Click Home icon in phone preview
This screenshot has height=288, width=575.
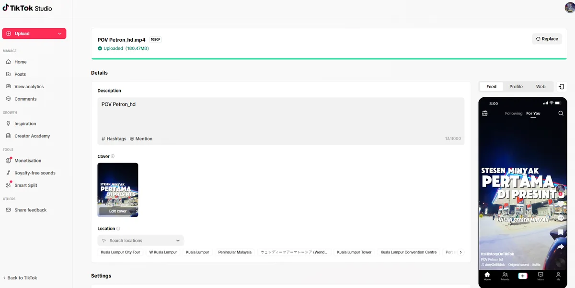point(487,276)
